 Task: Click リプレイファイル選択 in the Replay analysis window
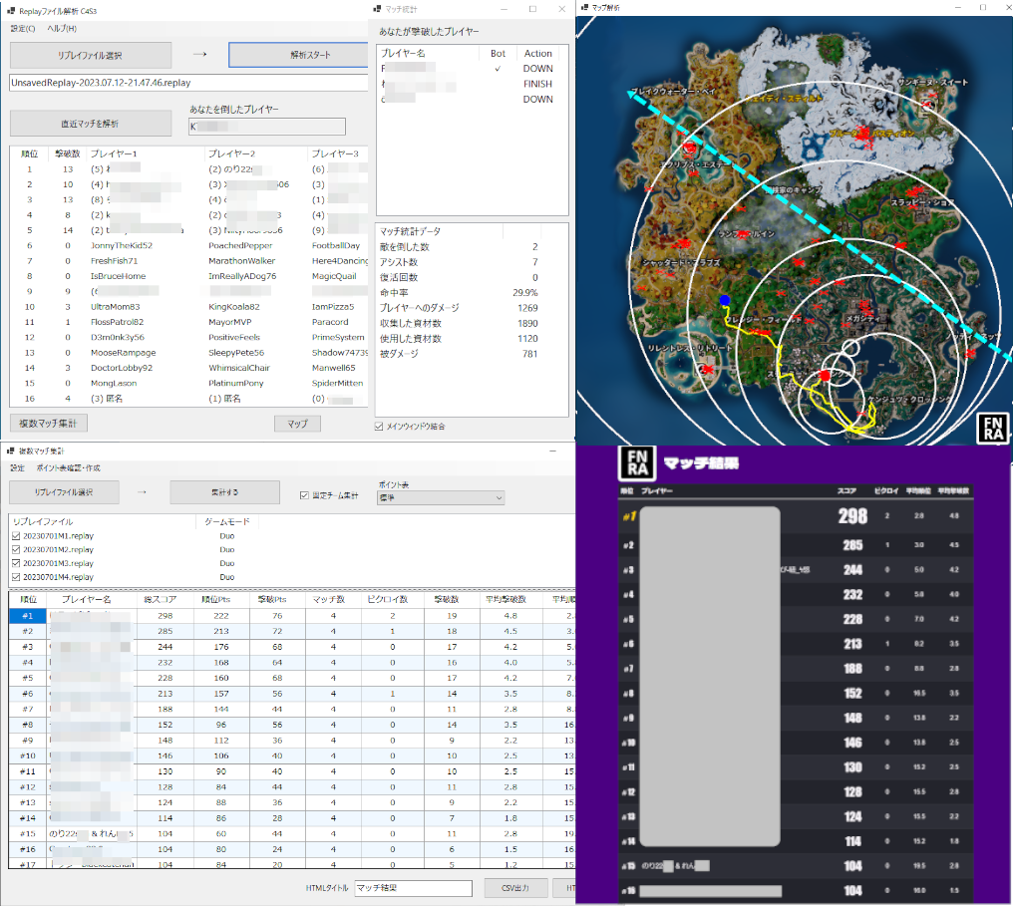tap(91, 55)
